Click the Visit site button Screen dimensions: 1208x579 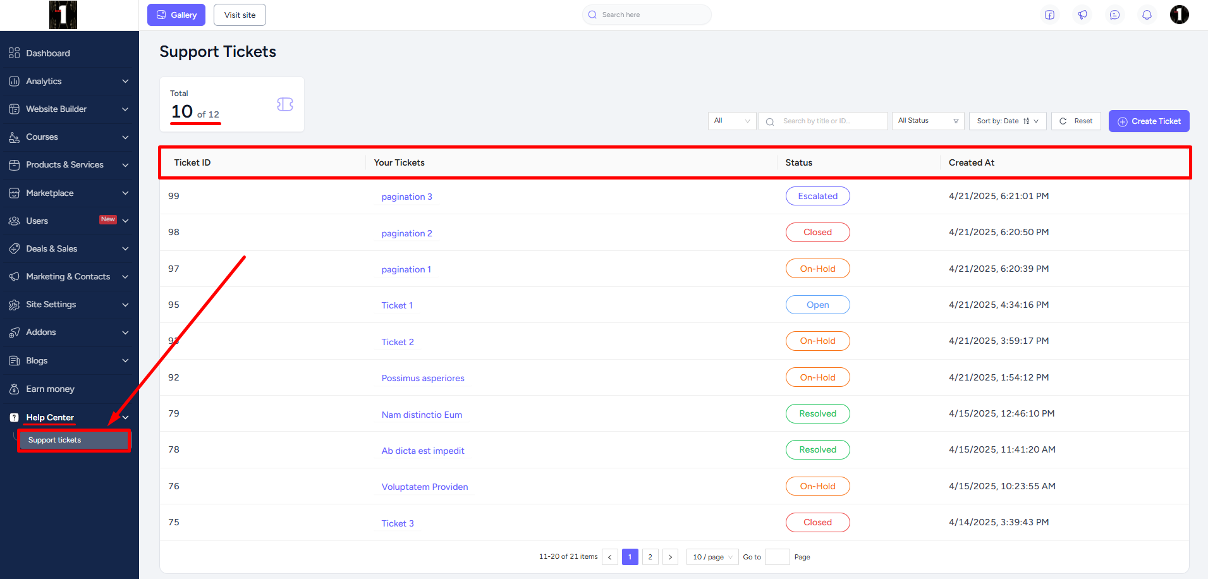click(240, 15)
